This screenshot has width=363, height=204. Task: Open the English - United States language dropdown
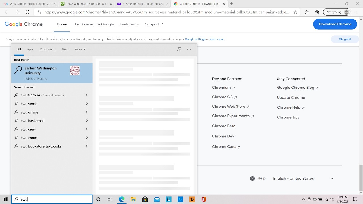[x=303, y=178]
